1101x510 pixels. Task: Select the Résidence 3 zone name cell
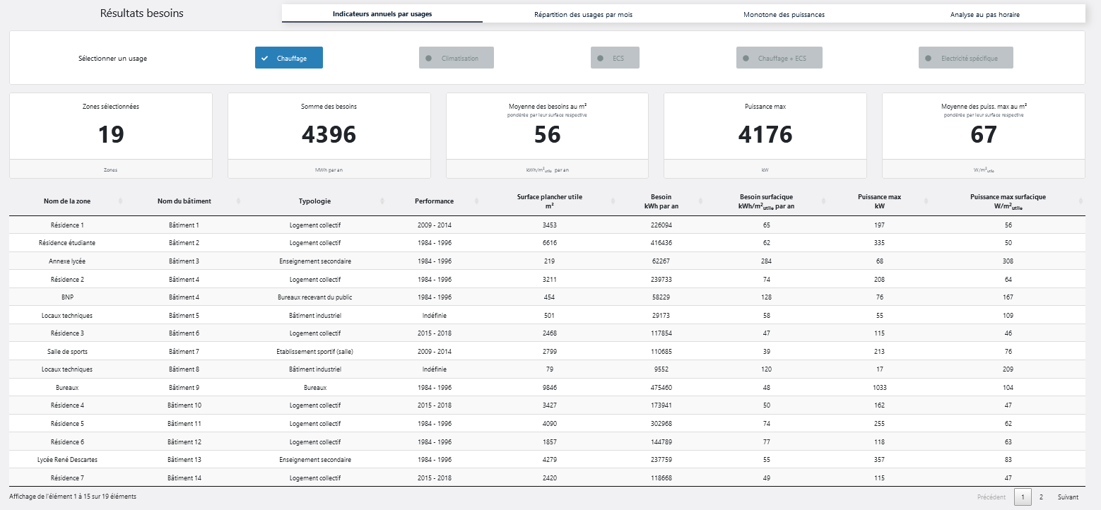tap(67, 333)
